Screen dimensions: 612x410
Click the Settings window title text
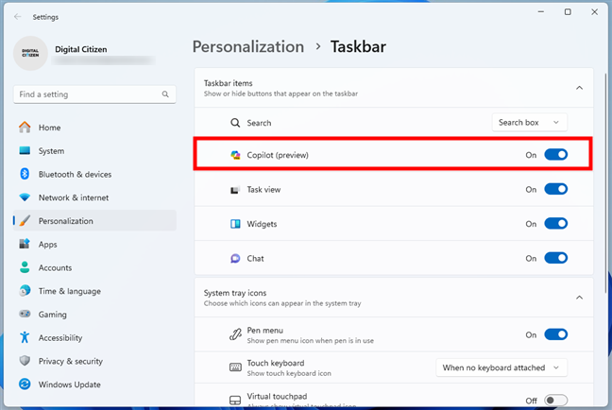[45, 17]
